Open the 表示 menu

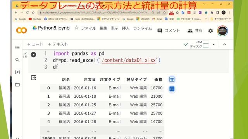tap(115, 28)
